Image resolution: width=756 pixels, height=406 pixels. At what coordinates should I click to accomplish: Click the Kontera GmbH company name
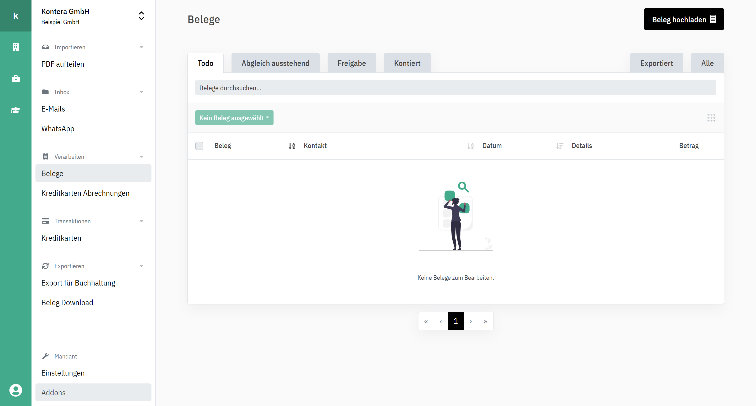click(x=65, y=12)
